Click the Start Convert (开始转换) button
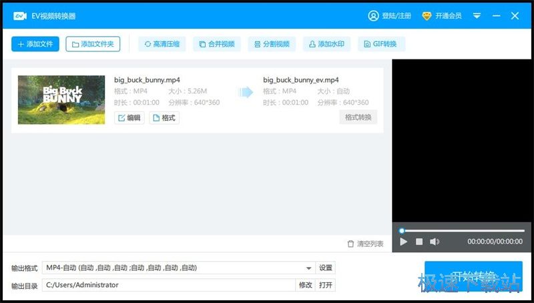This screenshot has height=303, width=534. 473,276
